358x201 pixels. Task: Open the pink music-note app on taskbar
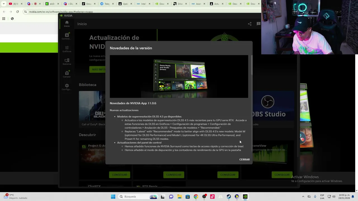[x=212, y=197]
